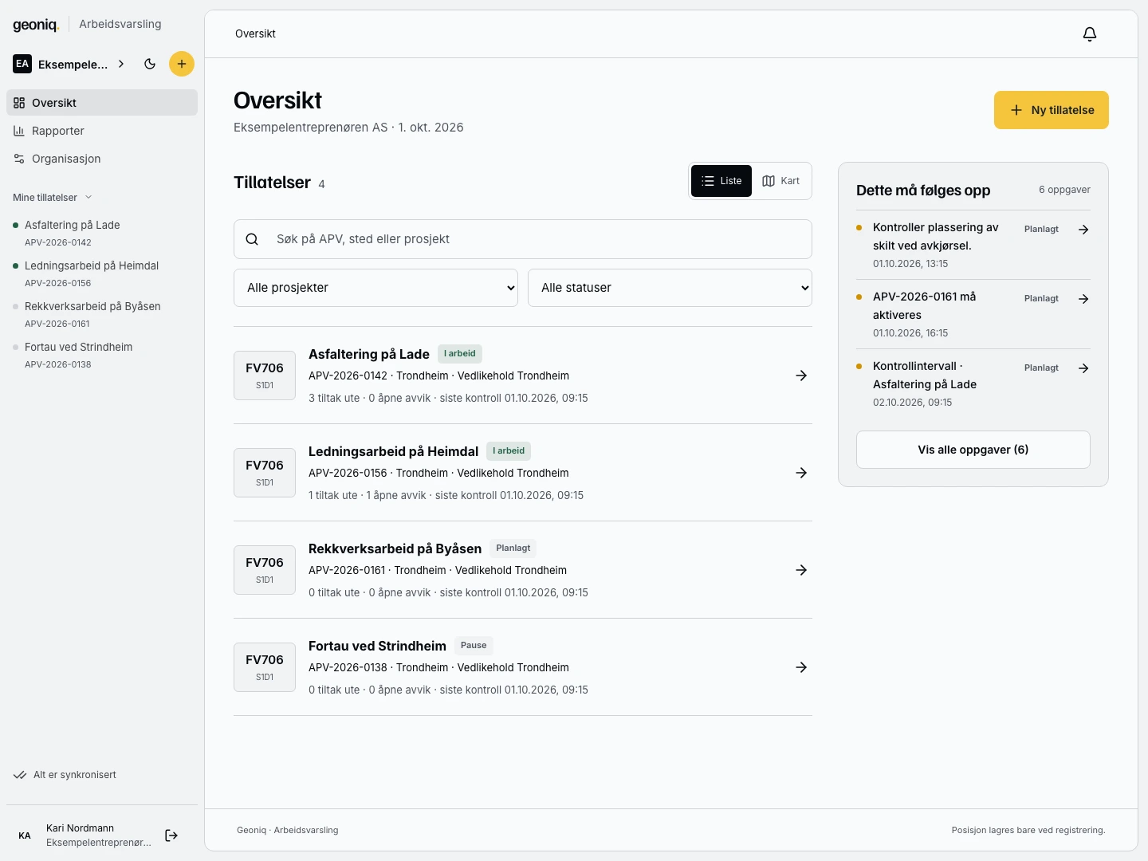Viewport: 1148px width, 861px height.
Task: Click the yellow plus button in sidebar
Action: (x=182, y=64)
